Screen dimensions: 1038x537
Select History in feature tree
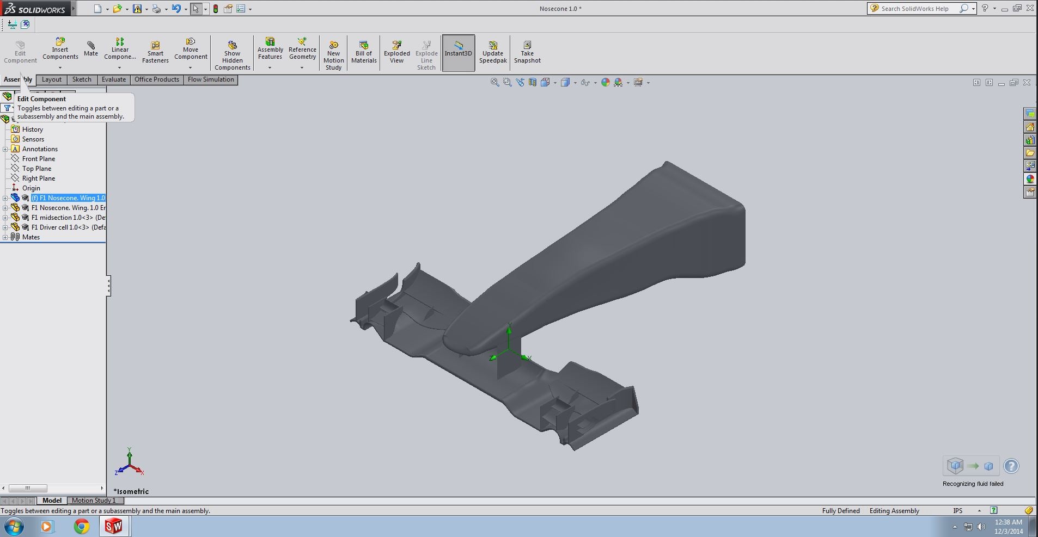pyautogui.click(x=33, y=129)
